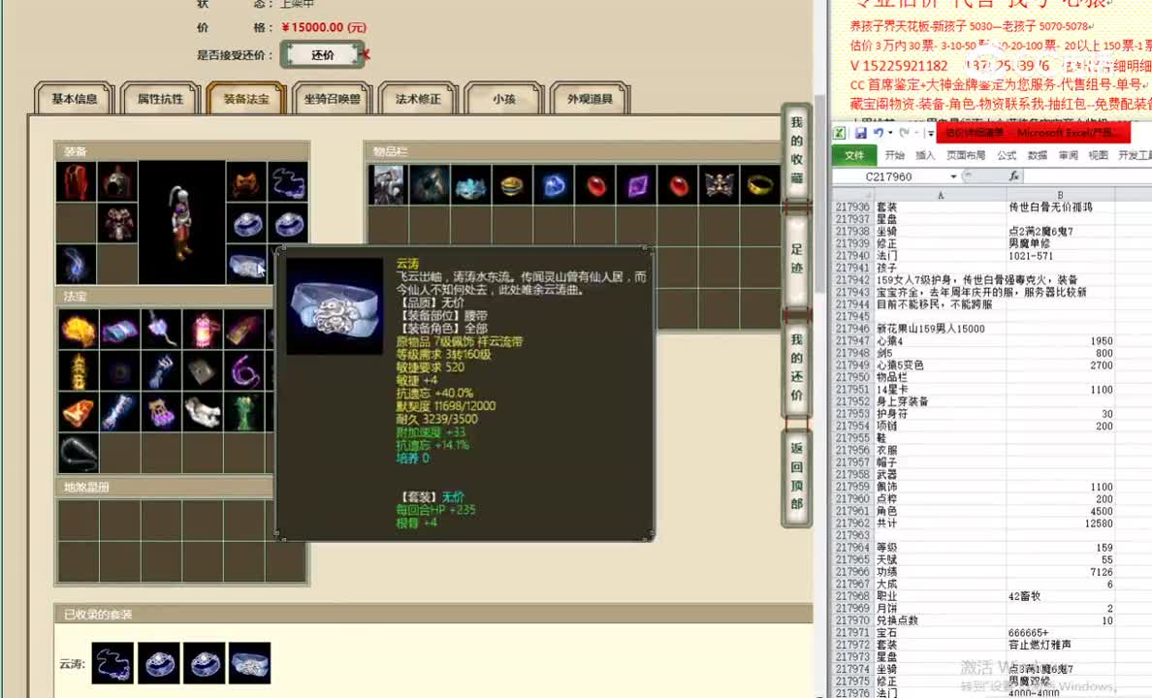Select the green statue treasure in 法宝
Image resolution: width=1152 pixels, height=698 pixels.
(244, 412)
